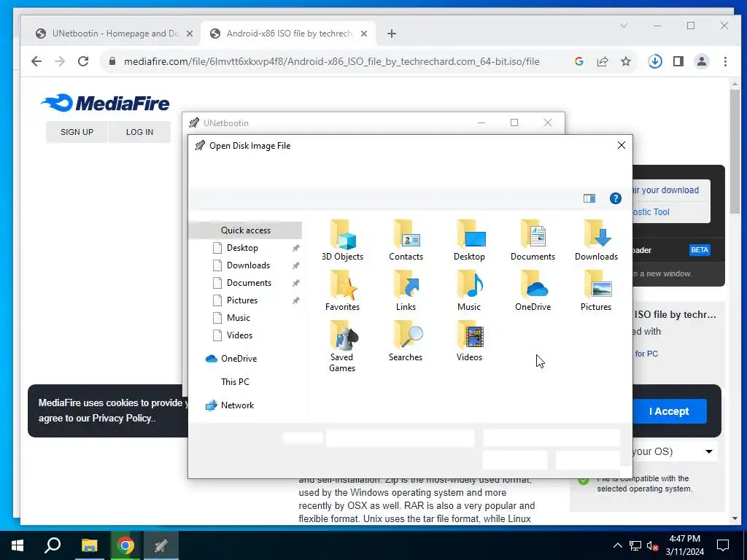Open Chrome tab search chevron

tap(623, 26)
